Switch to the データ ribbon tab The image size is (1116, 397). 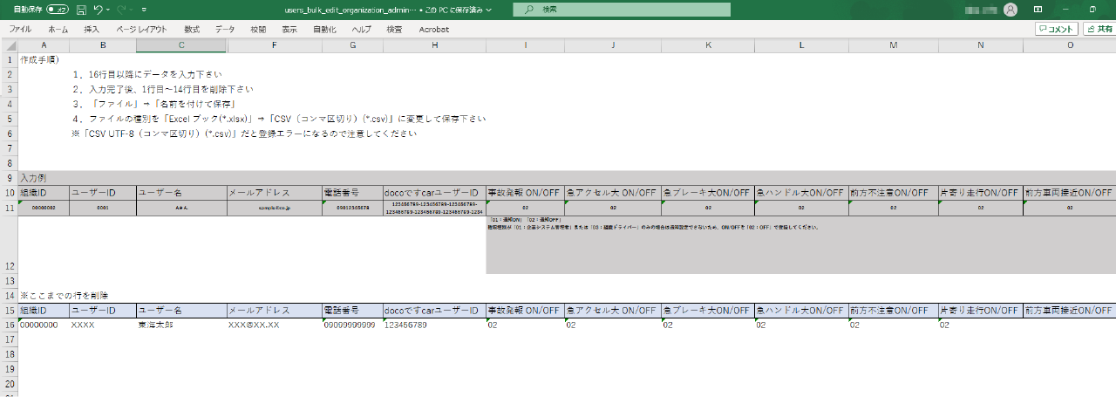(x=225, y=29)
